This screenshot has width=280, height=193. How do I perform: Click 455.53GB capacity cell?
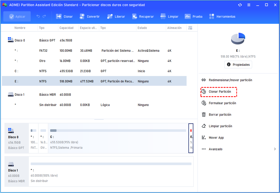tap(66, 71)
